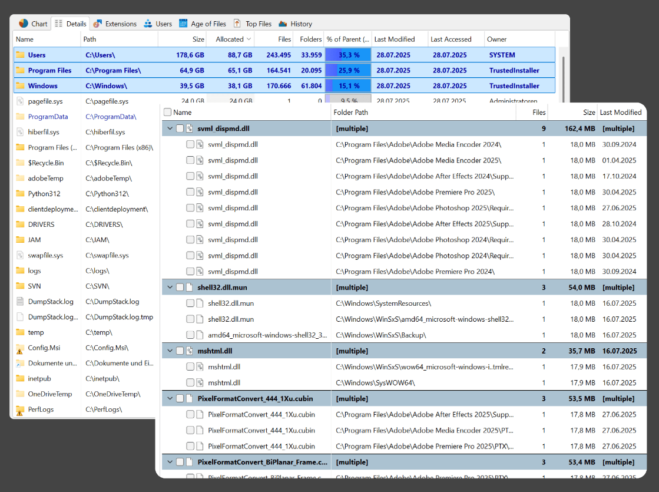The image size is (659, 492).
Task: Click the Users 35,3 % parent bar
Action: [x=348, y=55]
